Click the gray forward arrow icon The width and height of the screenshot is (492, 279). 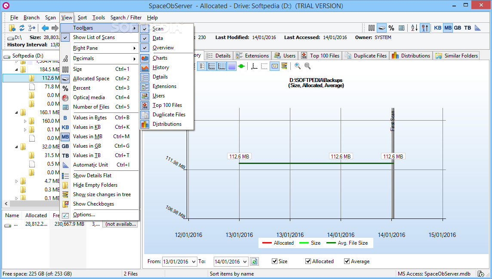[55, 28]
